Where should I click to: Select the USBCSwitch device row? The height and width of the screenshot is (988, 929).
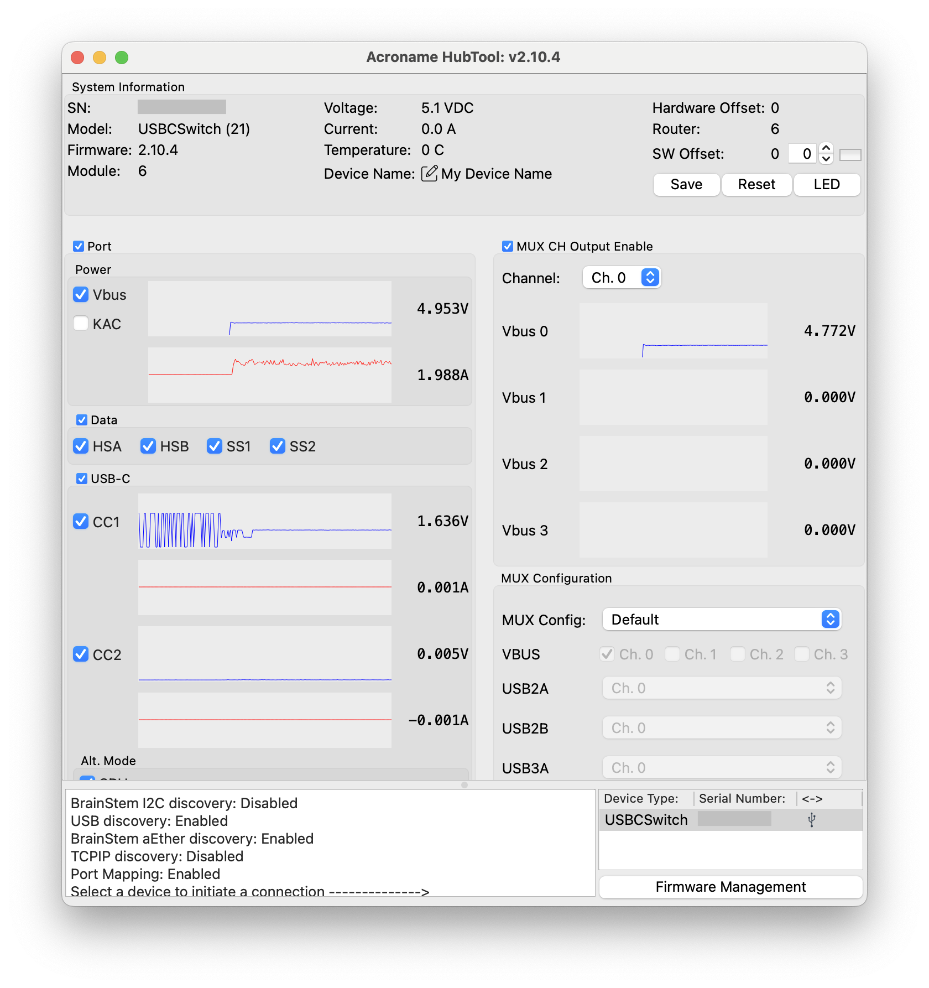click(730, 820)
